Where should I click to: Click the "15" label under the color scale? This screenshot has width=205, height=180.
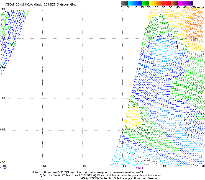pos(142,7)
